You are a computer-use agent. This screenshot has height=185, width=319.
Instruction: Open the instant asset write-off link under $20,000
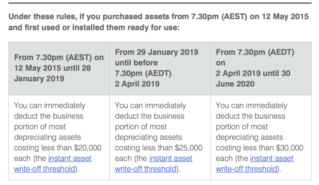[70, 159]
